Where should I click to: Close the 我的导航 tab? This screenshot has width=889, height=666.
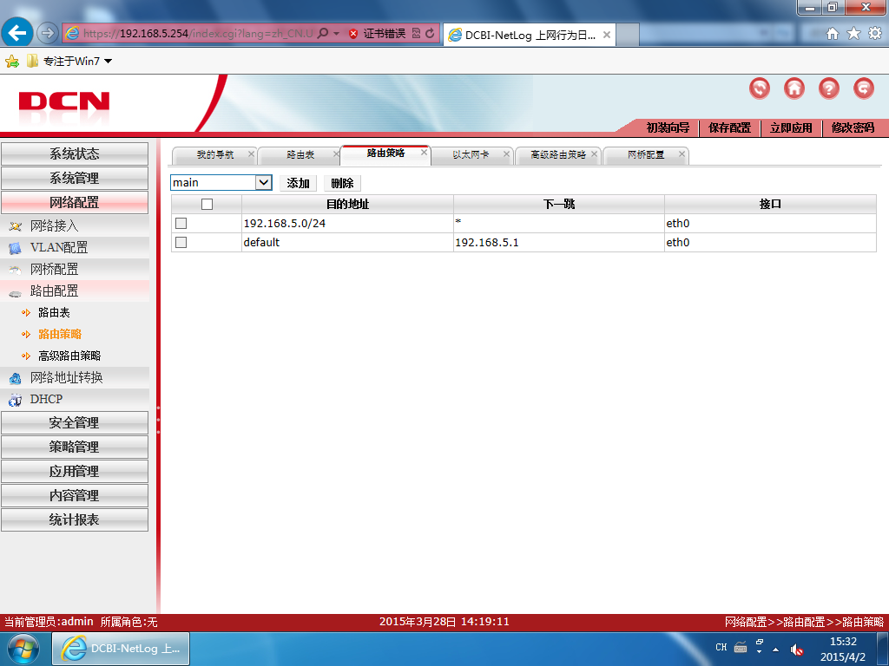251,153
